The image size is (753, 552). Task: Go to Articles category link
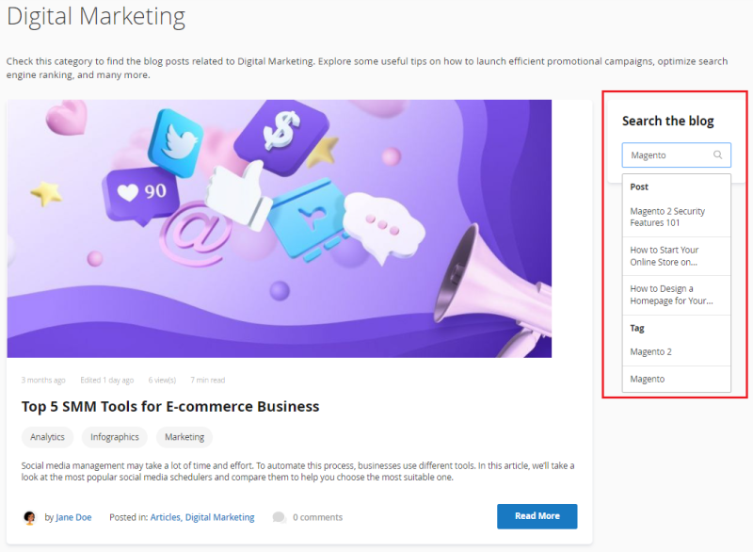coord(165,517)
